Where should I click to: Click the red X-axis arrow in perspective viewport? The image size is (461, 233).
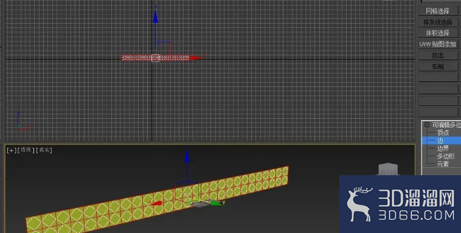(156, 203)
